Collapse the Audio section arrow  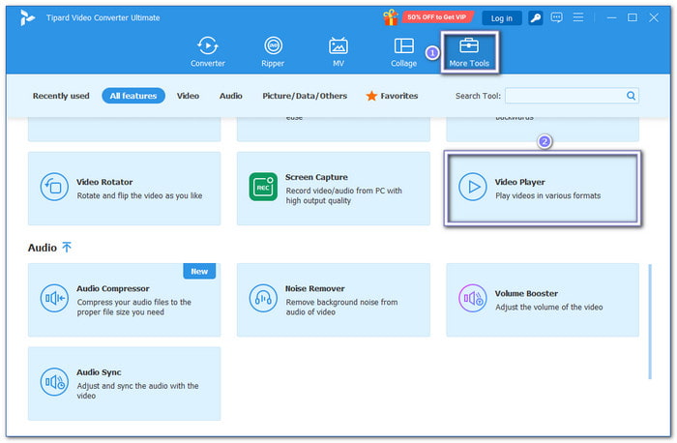tap(67, 248)
